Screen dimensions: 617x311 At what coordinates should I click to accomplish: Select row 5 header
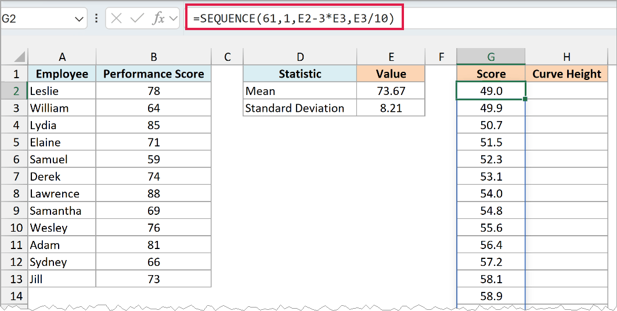click(15, 142)
